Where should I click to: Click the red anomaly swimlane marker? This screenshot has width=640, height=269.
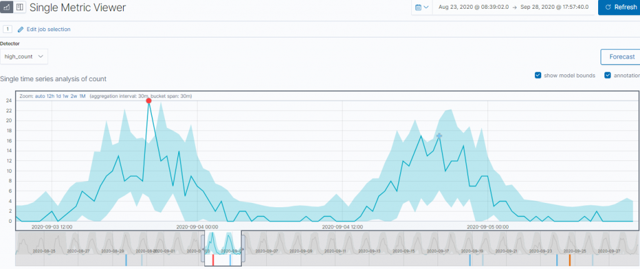(x=213, y=260)
